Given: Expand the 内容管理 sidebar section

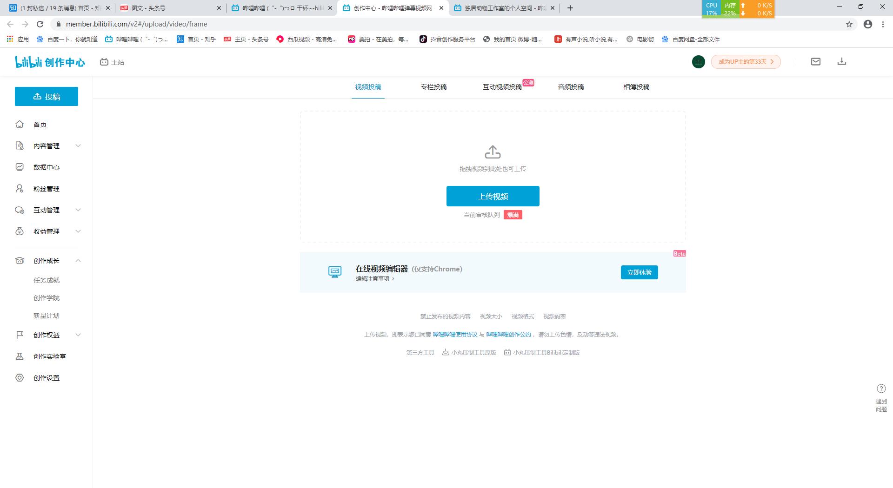Looking at the screenshot, I should 46,145.
